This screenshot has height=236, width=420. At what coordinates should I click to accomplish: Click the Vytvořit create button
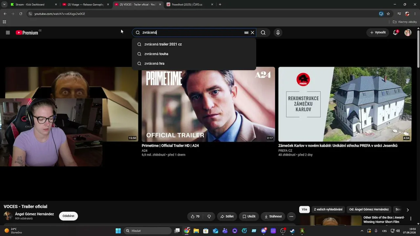(x=378, y=32)
